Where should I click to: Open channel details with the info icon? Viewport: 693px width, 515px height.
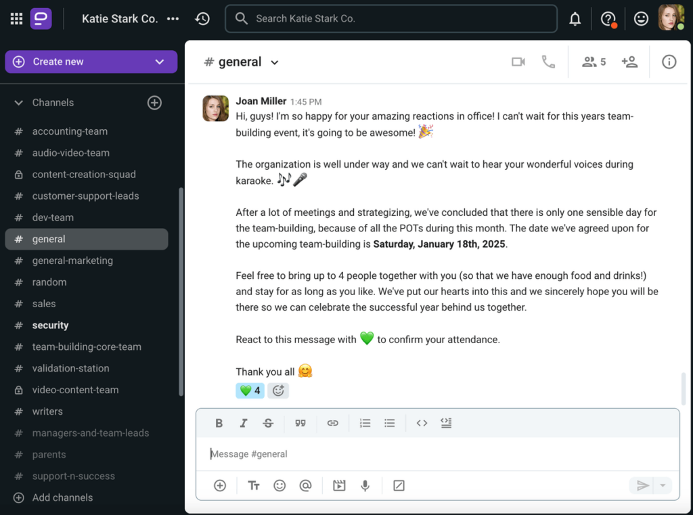(669, 62)
